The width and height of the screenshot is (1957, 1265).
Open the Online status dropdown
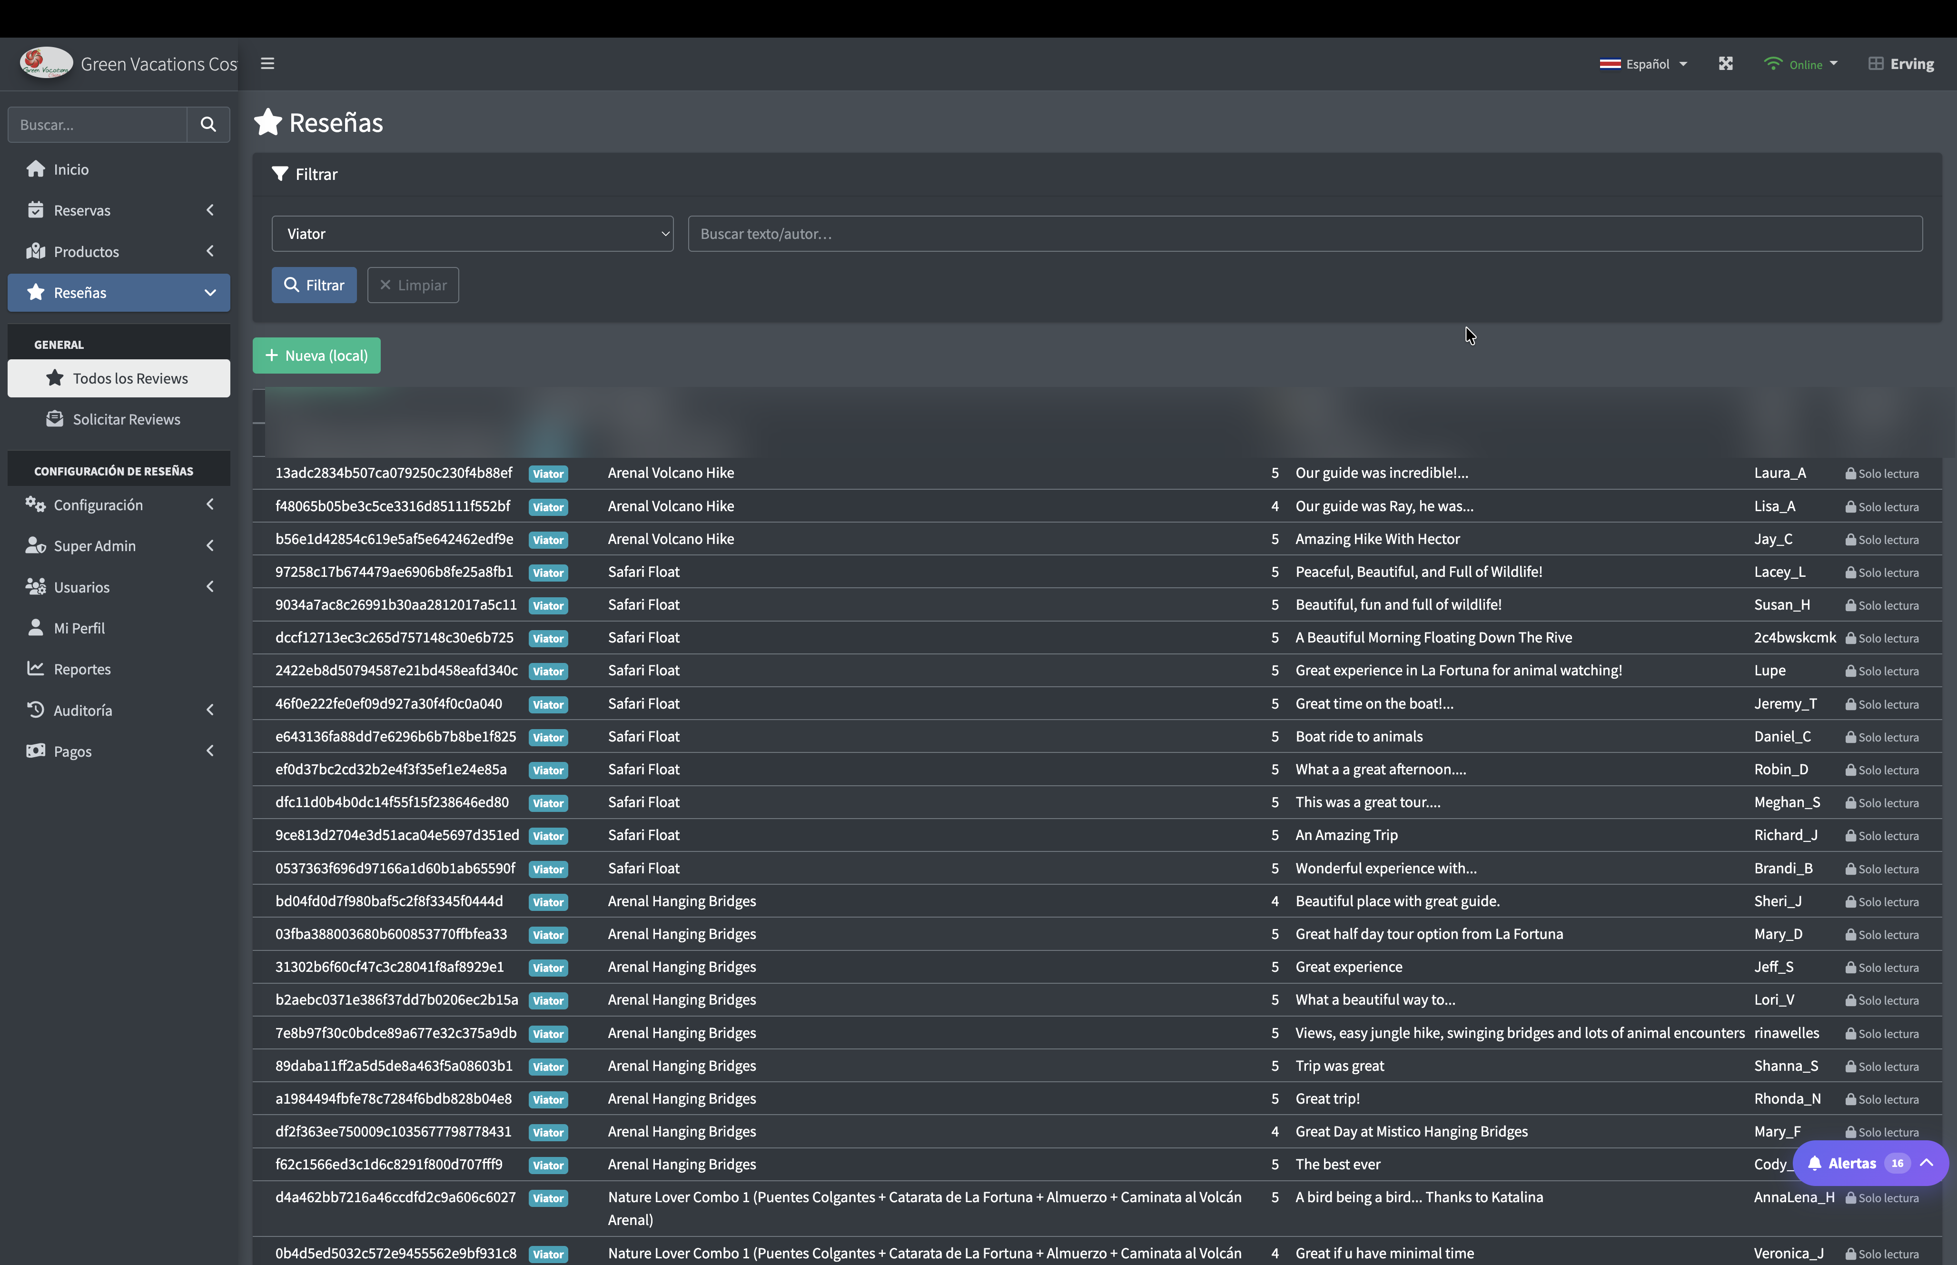click(x=1800, y=63)
